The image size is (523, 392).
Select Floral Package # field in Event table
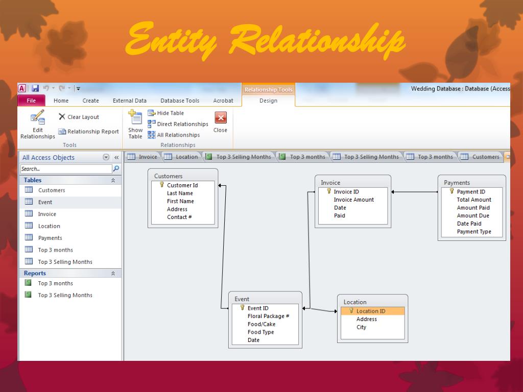tap(268, 316)
